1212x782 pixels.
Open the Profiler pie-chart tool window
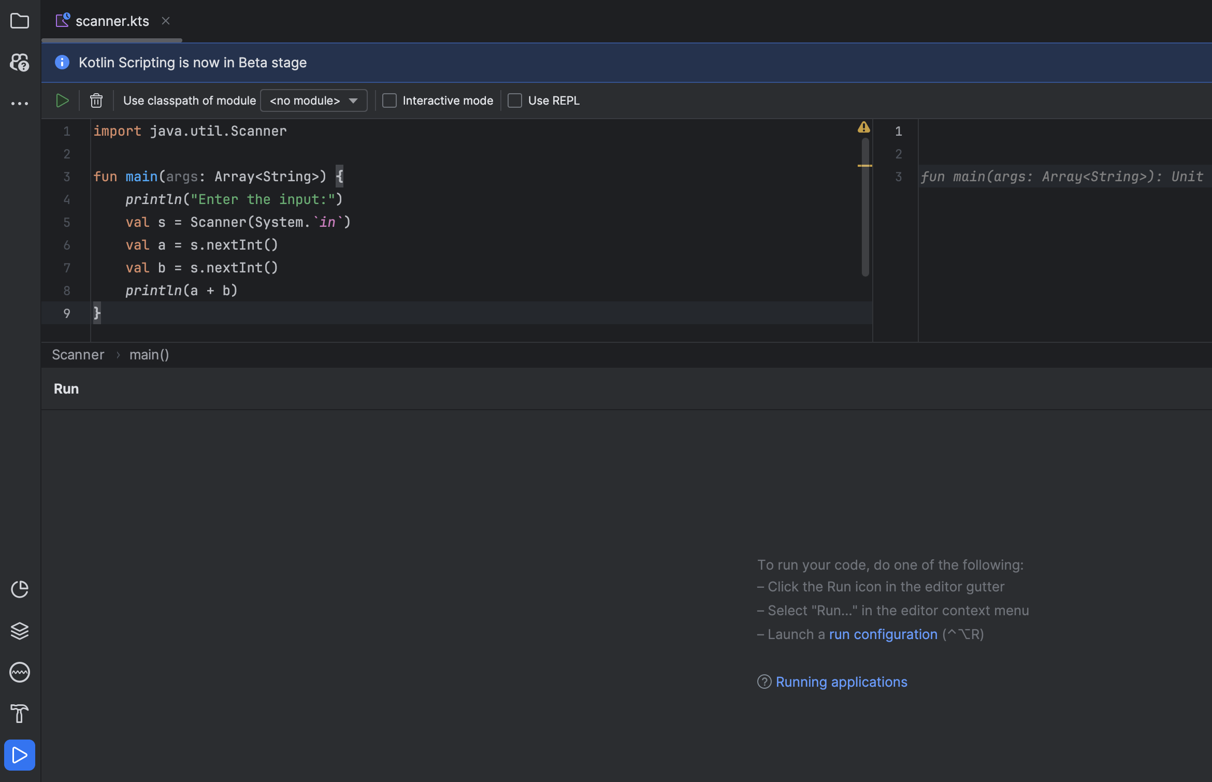[20, 589]
